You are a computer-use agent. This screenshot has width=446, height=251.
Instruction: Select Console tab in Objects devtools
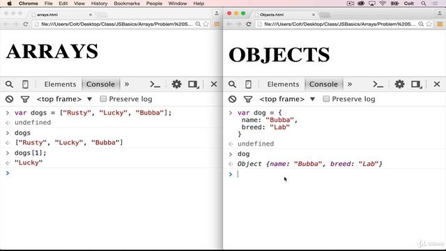click(x=323, y=84)
